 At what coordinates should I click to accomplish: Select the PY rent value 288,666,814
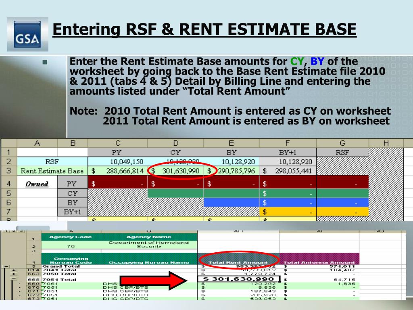click(x=117, y=171)
